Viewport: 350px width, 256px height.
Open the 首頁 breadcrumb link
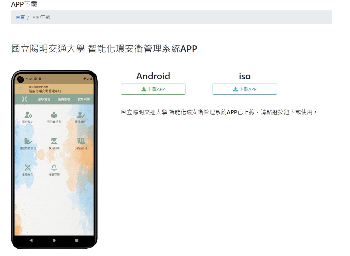20,18
